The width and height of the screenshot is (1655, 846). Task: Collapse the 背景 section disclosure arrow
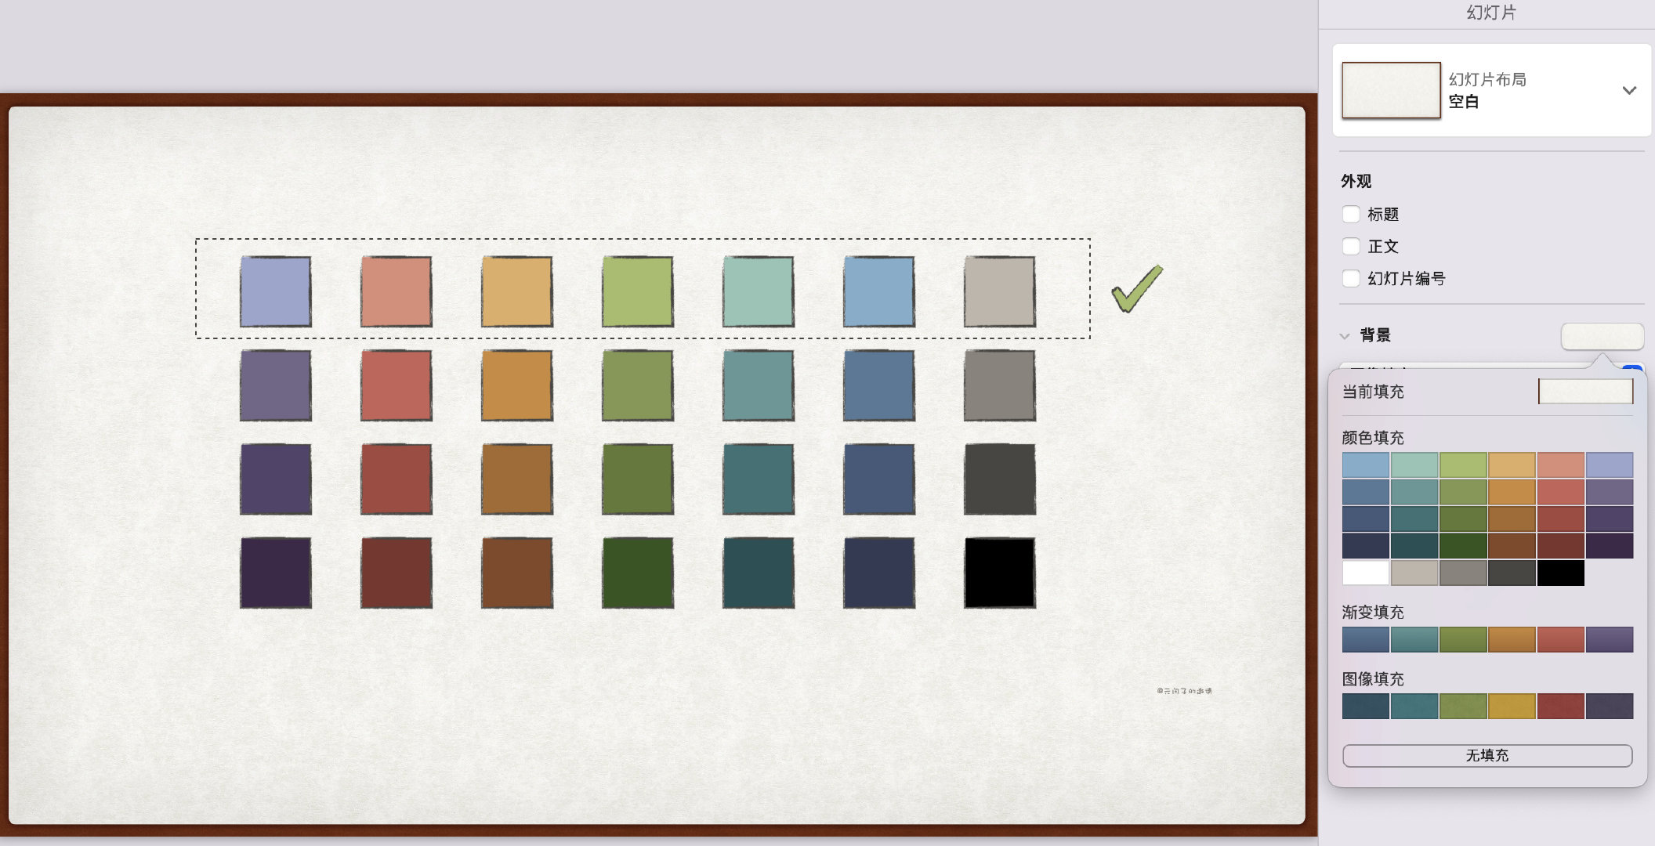tap(1345, 335)
